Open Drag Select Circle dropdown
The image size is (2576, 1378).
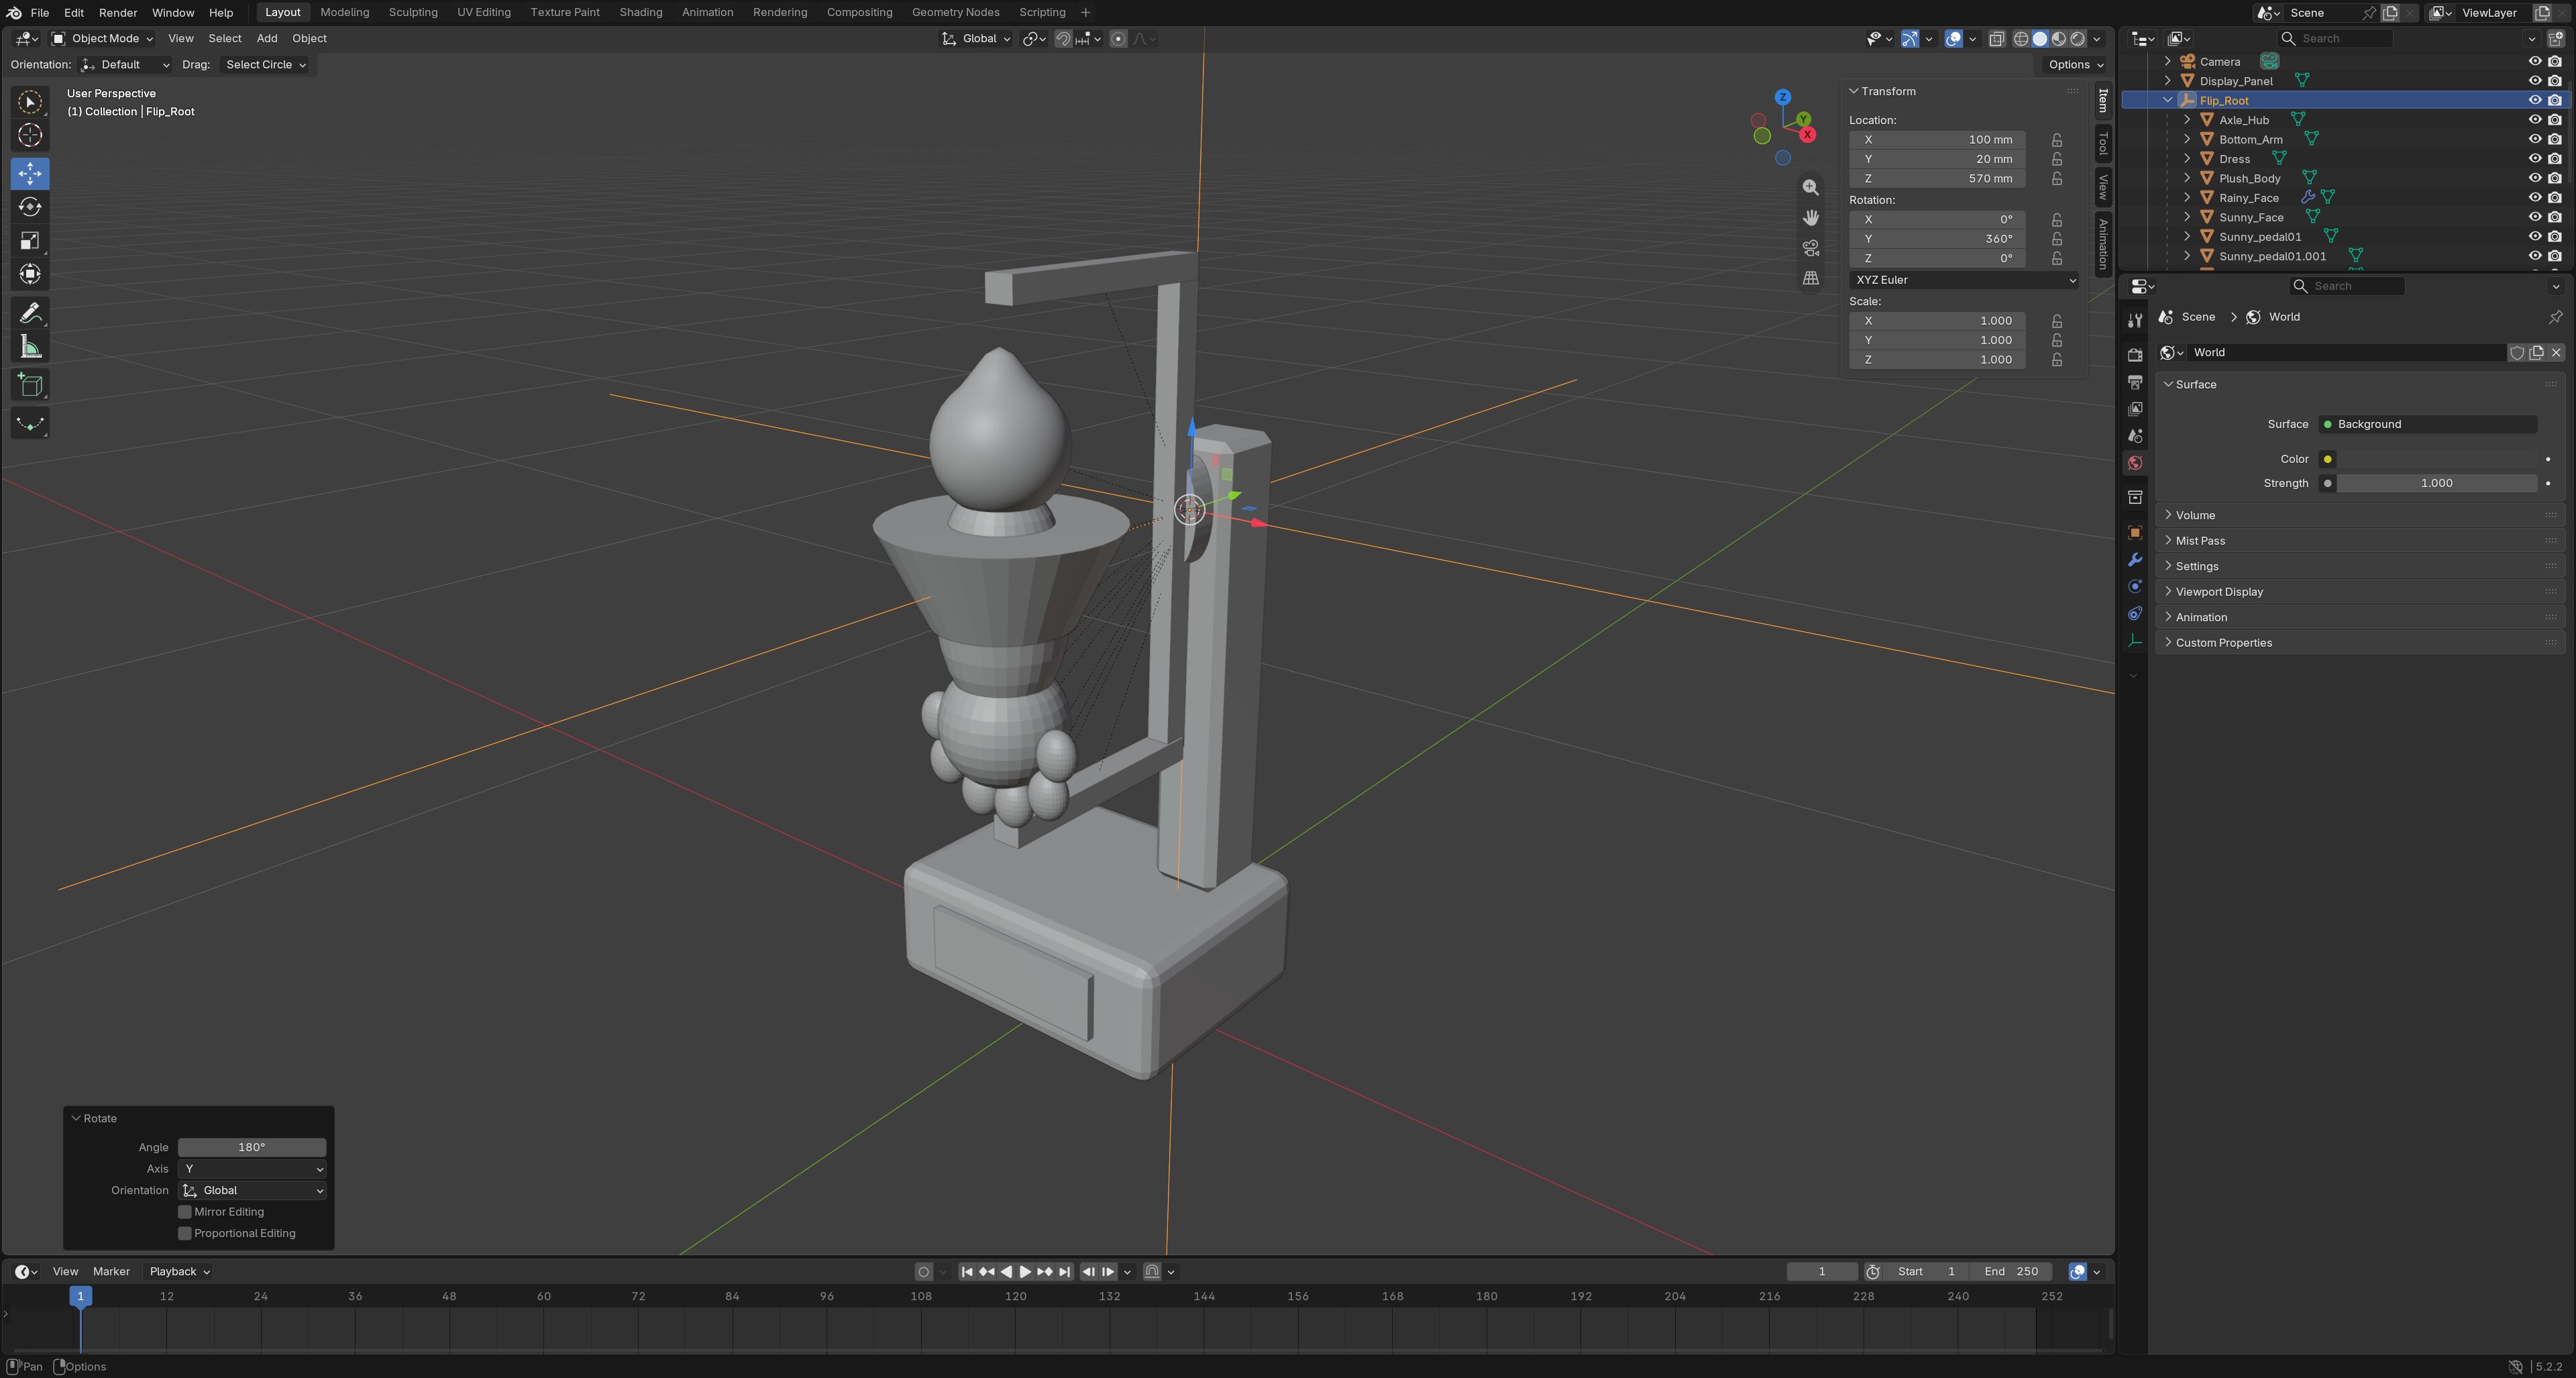tap(265, 65)
